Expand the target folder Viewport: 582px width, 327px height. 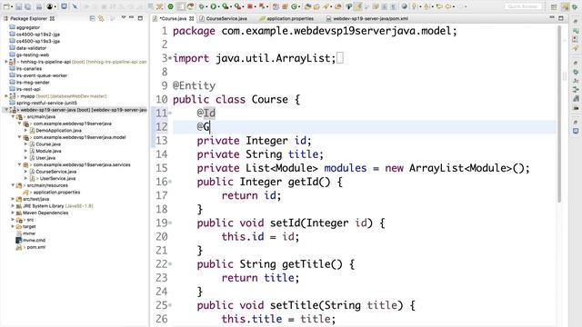point(13,226)
